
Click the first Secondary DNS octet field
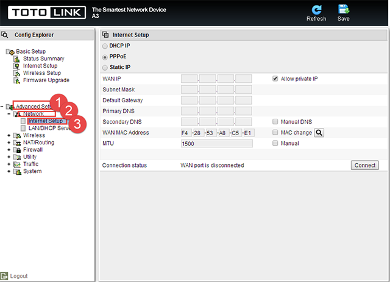click(x=190, y=122)
